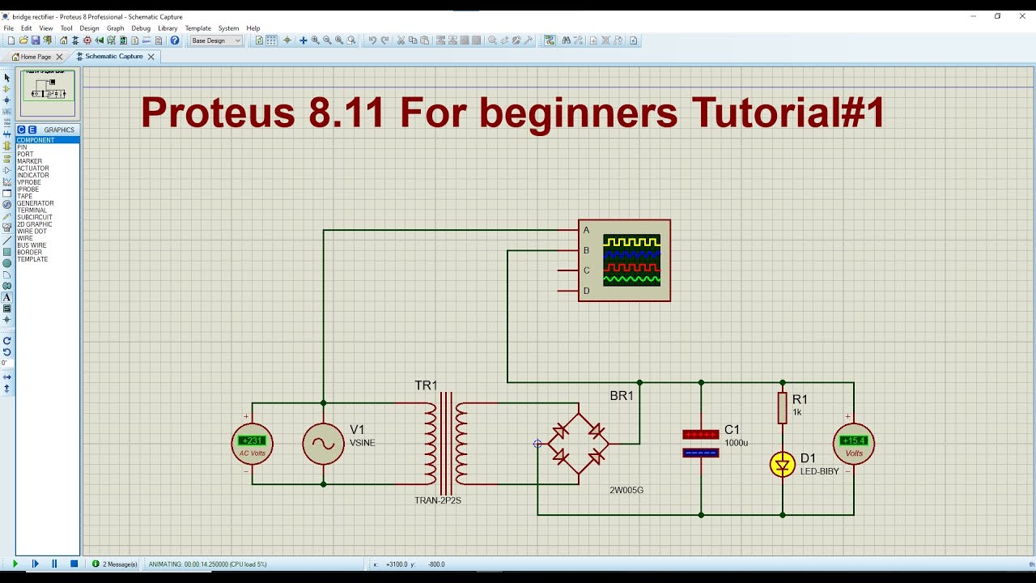
Task: Select 2D GRAPHIC in the graphics list
Action: [48, 224]
